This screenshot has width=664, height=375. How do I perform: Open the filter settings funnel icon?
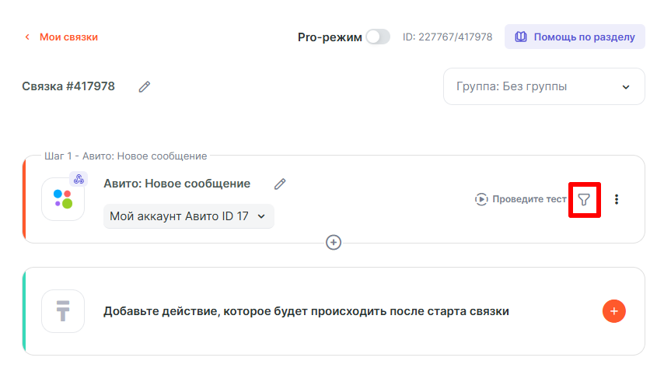click(584, 200)
